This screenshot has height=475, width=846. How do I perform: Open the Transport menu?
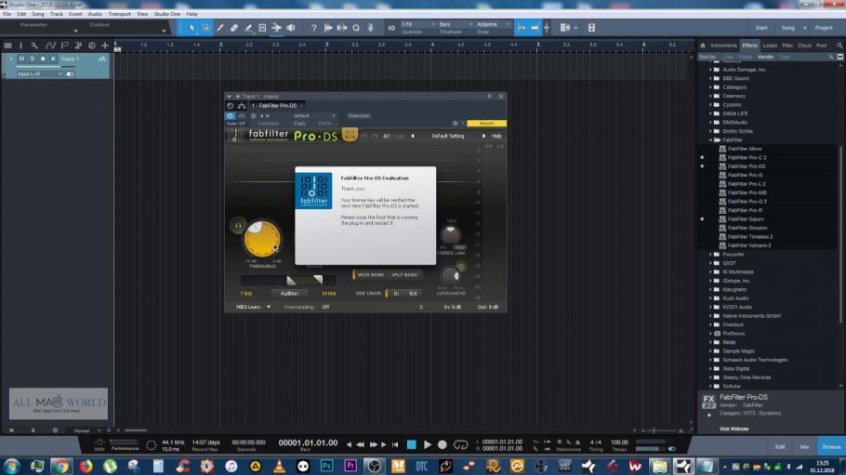pyautogui.click(x=119, y=14)
